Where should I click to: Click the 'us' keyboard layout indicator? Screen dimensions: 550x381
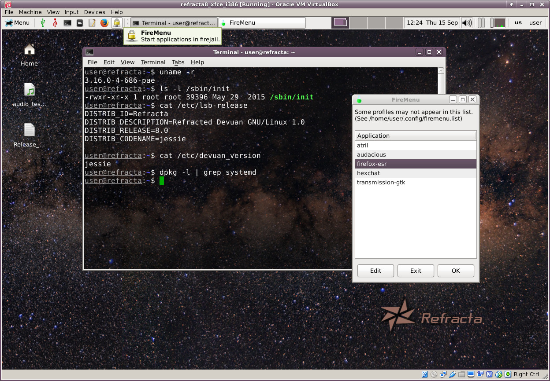(518, 23)
